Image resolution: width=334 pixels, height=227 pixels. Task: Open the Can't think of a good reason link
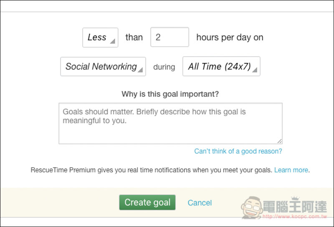[238, 151]
